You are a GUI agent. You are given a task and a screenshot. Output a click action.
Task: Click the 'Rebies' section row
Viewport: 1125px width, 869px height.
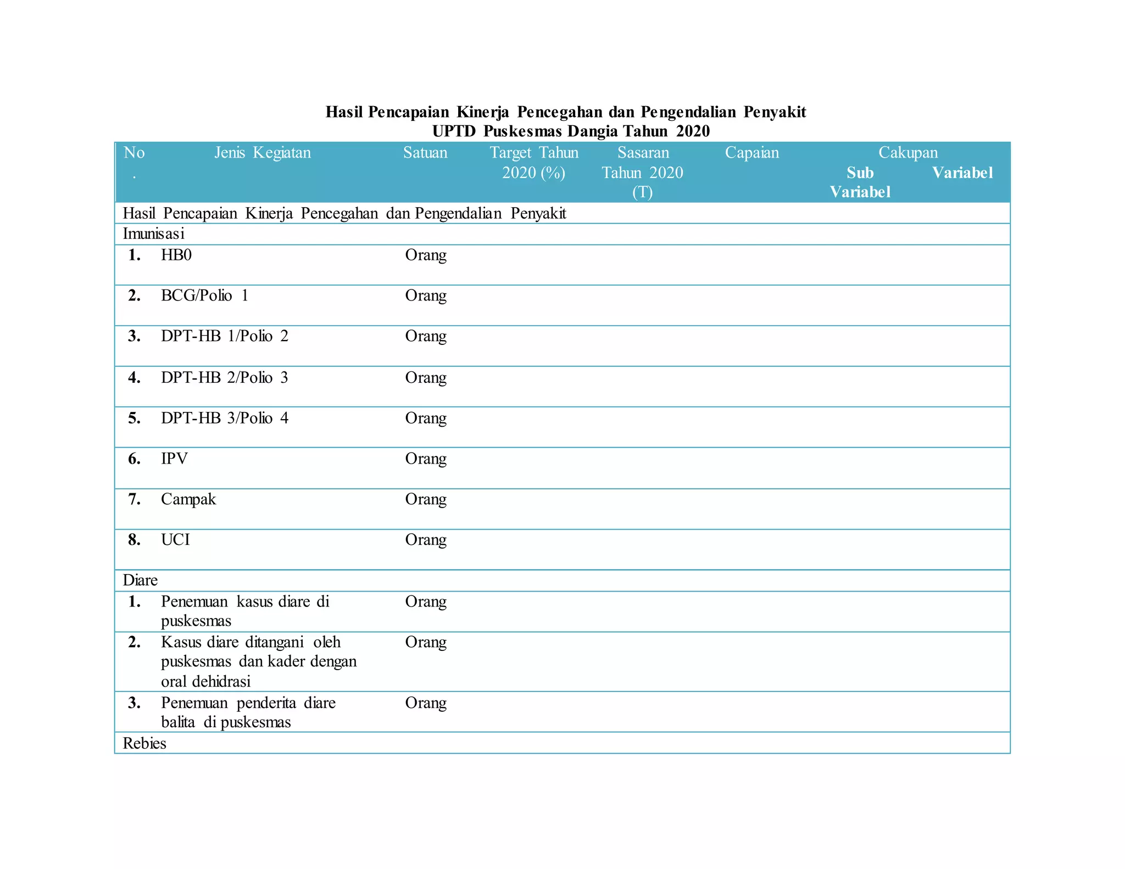[144, 744]
